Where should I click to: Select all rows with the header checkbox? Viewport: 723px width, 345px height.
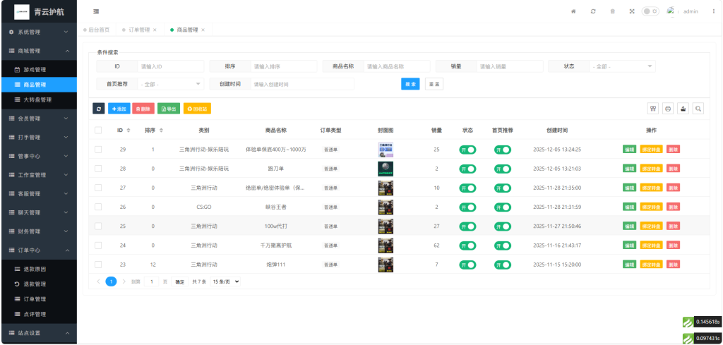(x=98, y=131)
